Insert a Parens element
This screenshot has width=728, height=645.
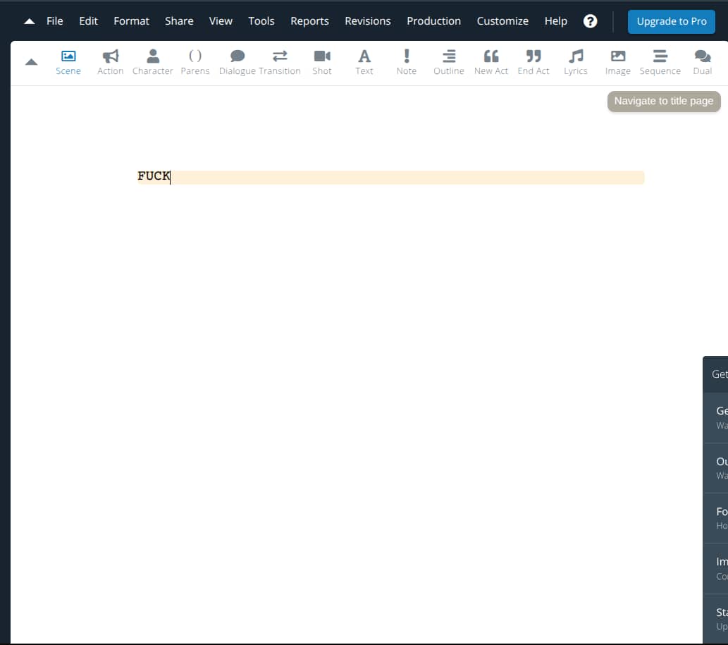pyautogui.click(x=195, y=62)
